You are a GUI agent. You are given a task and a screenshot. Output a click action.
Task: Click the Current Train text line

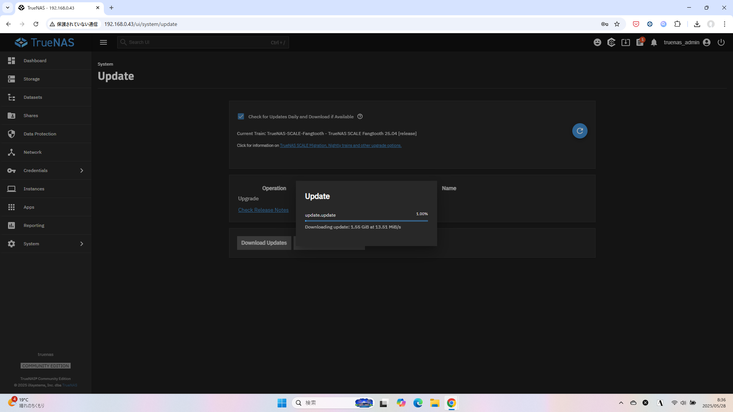click(x=326, y=134)
